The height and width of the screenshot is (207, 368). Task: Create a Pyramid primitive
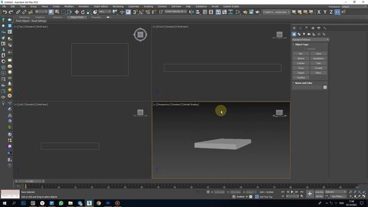318,68
